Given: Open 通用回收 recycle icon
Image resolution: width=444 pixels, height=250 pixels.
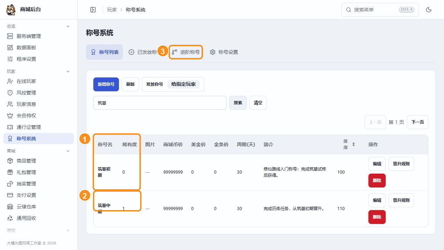Looking at the screenshot, I should pos(10,218).
